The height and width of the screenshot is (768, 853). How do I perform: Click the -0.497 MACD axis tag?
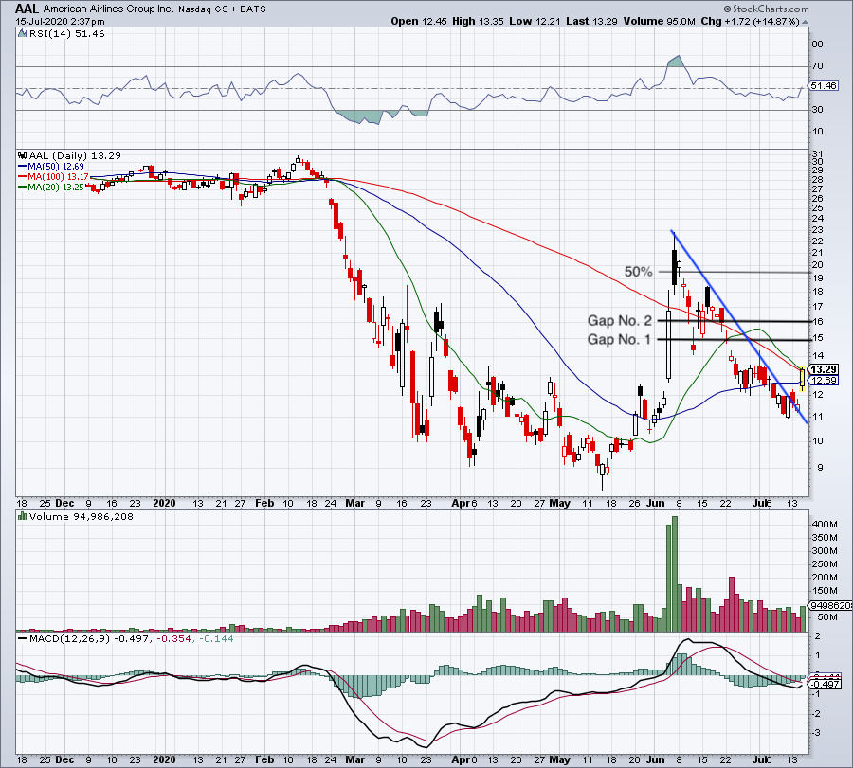pos(826,685)
